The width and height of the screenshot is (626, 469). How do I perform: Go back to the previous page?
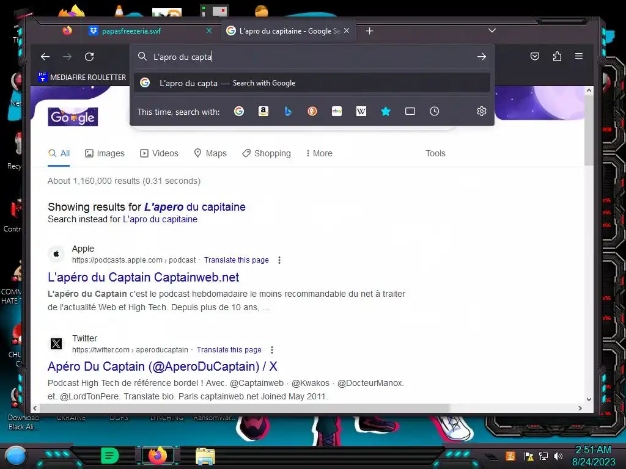tap(45, 57)
